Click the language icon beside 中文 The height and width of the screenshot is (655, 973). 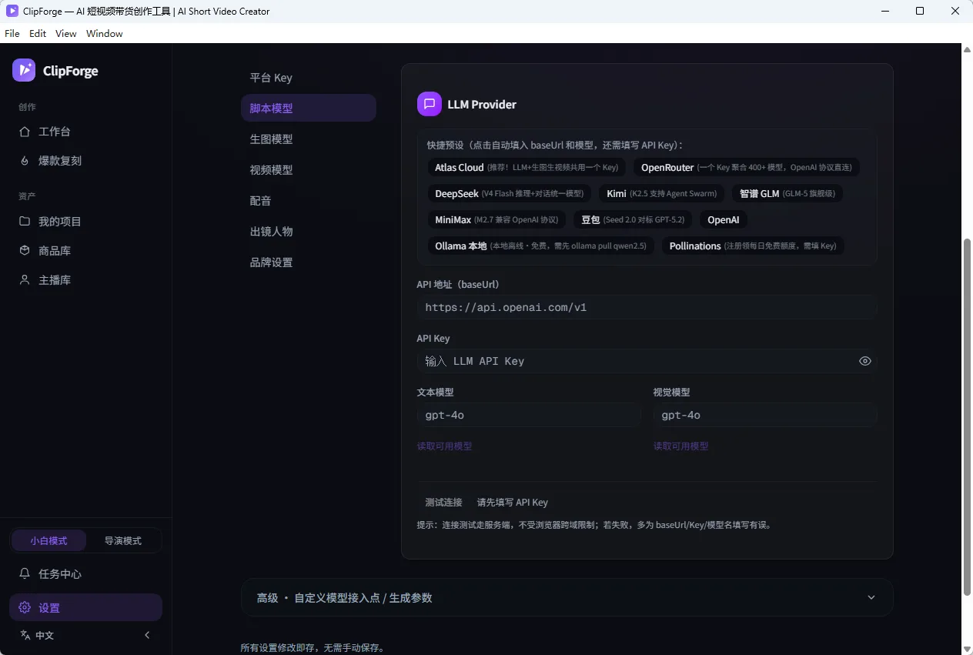(x=25, y=635)
